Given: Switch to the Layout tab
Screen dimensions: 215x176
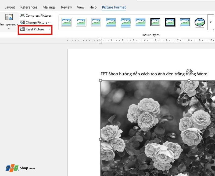Looking at the screenshot, I should [10, 7].
